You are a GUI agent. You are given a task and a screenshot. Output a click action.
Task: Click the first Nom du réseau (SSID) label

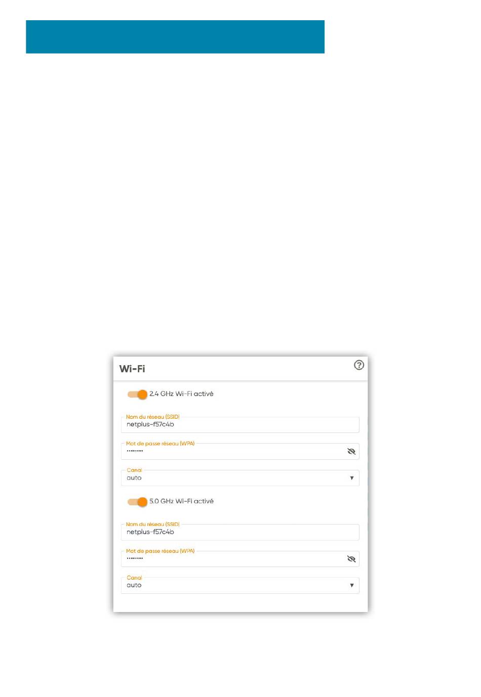click(152, 417)
